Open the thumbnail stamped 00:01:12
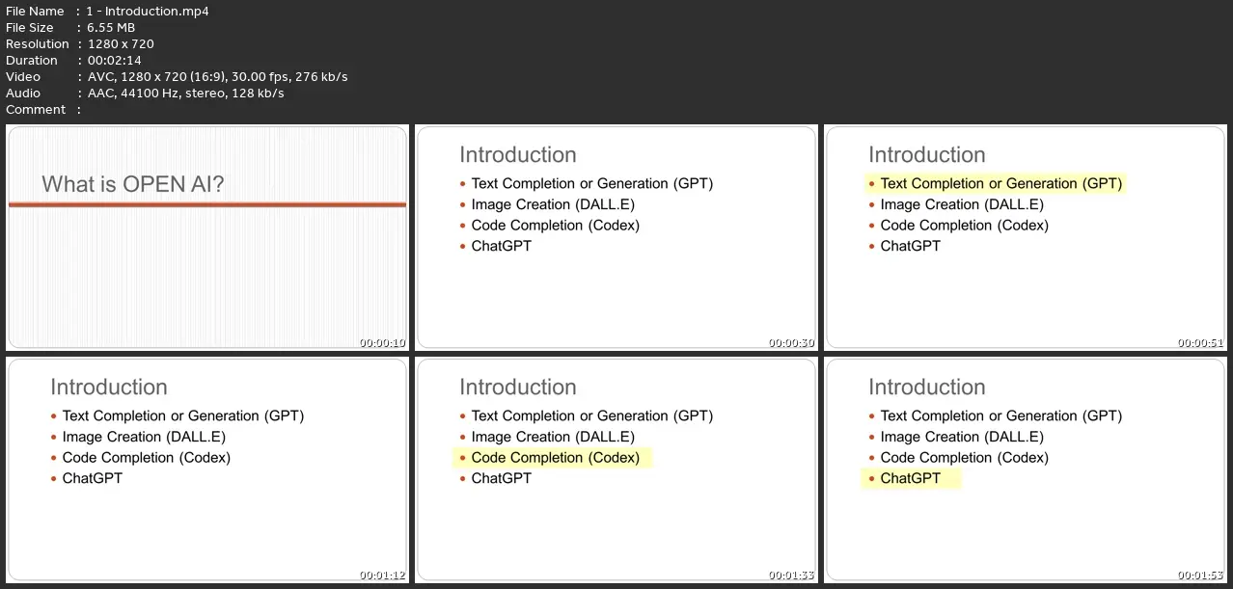 pos(207,469)
